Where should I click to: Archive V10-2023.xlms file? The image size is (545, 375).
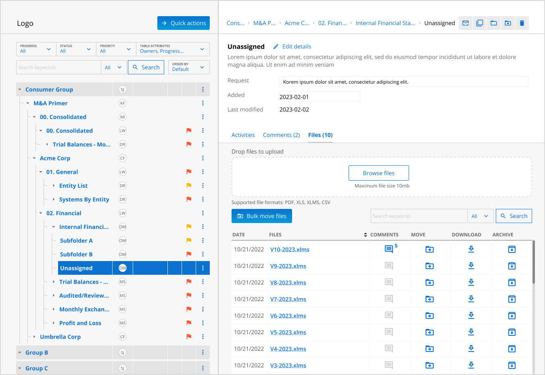click(512, 249)
